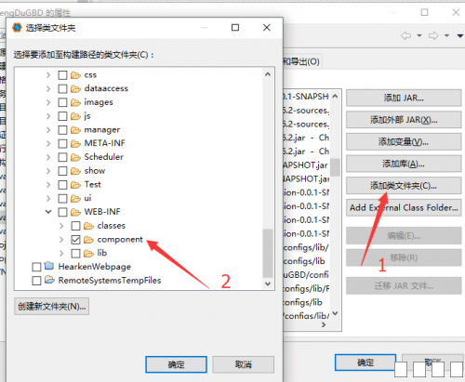
Task: Open the view menu triangle icon
Action: (460, 36)
